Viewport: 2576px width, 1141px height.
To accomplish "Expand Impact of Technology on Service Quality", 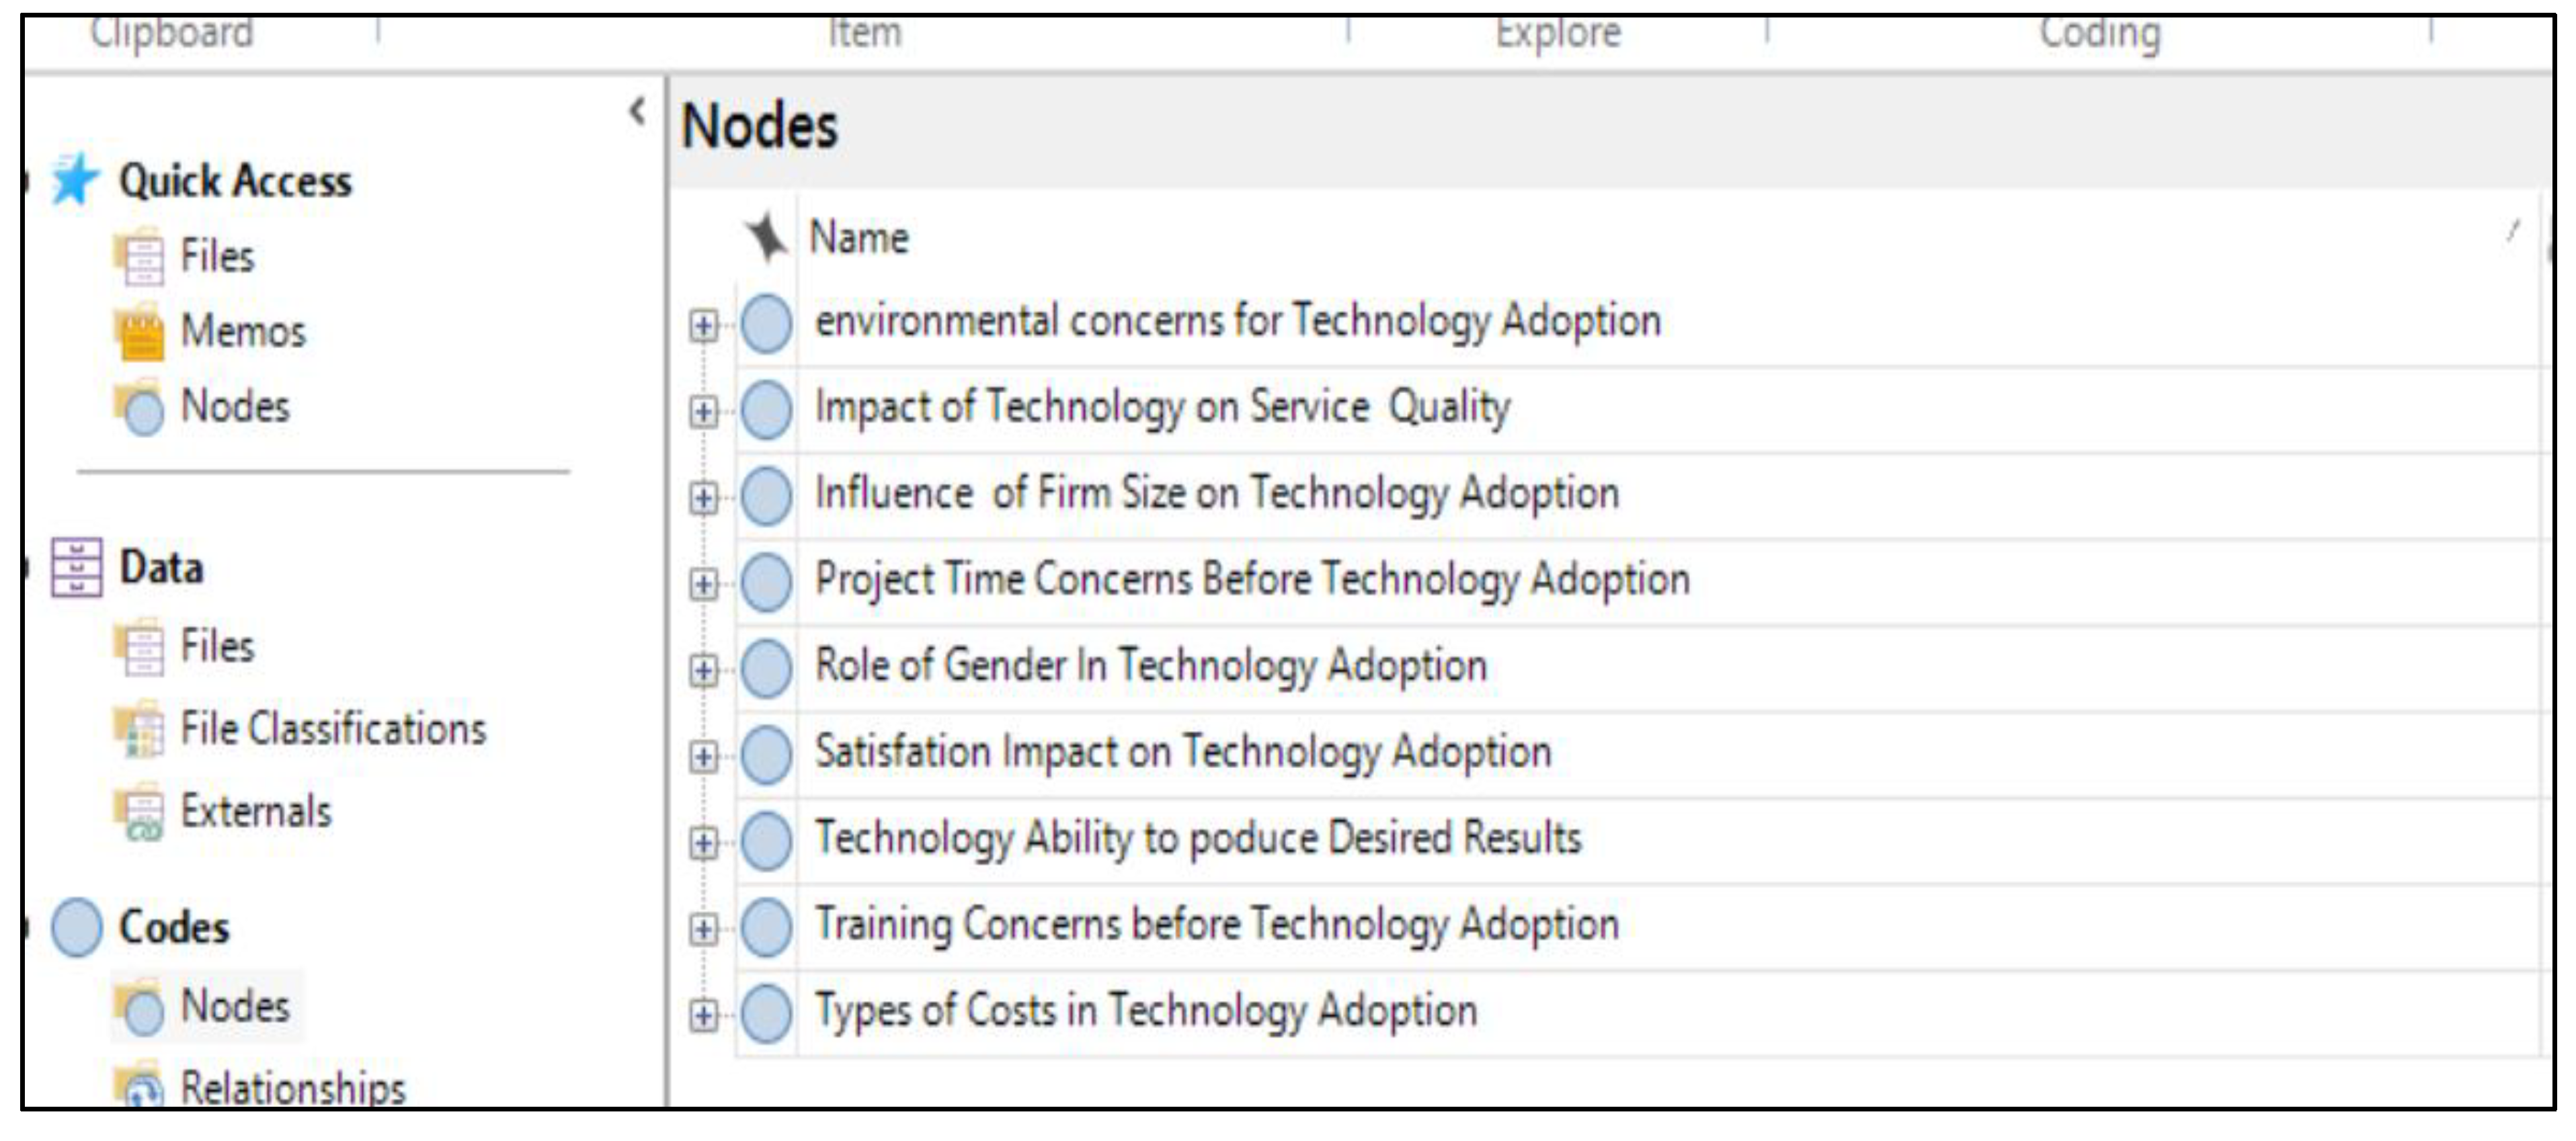I will click(x=704, y=411).
